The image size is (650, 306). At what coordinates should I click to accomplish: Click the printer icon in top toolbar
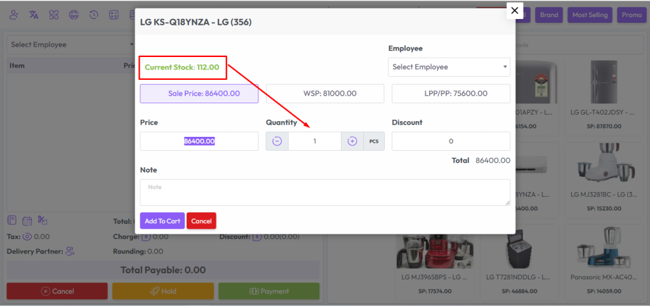[x=74, y=15]
